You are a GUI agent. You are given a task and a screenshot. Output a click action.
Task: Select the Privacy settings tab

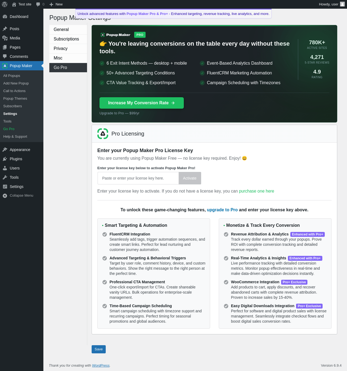coord(68,49)
